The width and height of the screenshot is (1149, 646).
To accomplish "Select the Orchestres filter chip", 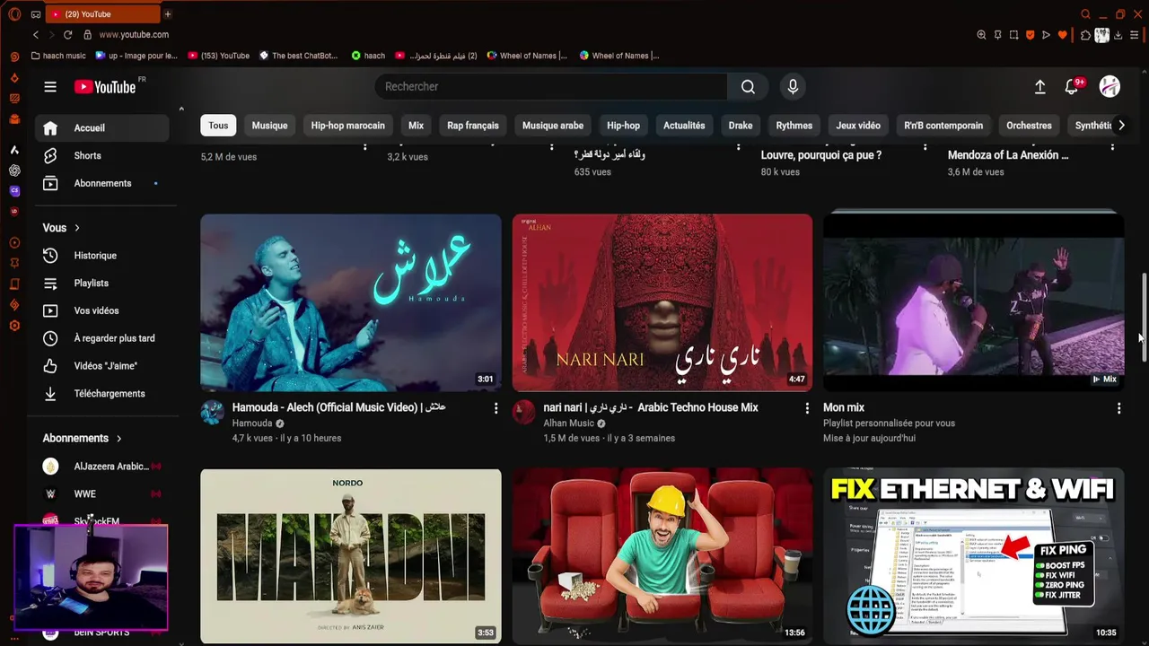I will 1029,126.
